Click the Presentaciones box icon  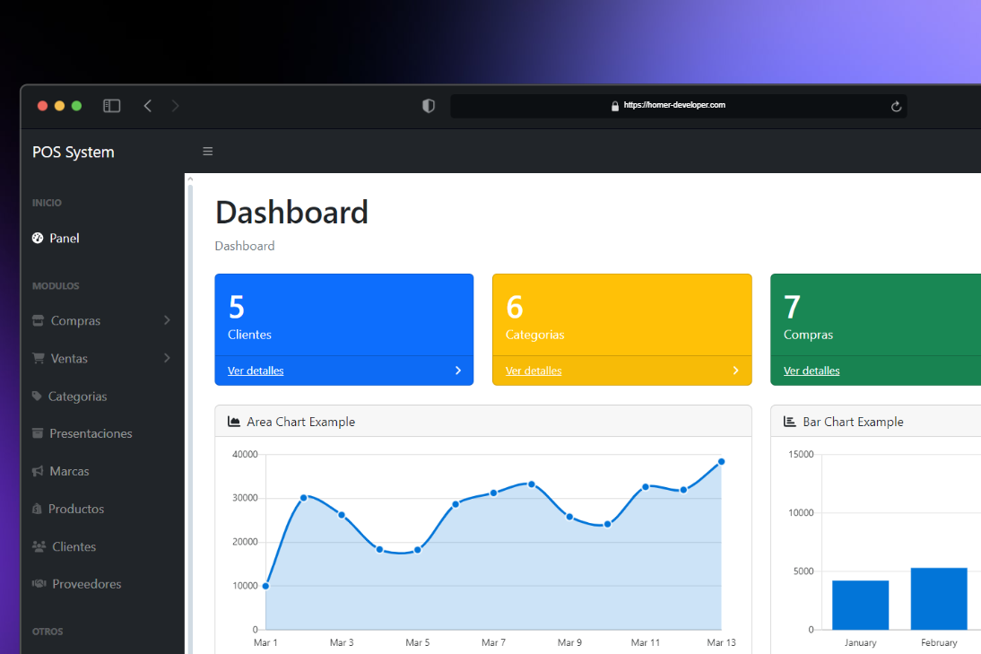click(x=38, y=433)
